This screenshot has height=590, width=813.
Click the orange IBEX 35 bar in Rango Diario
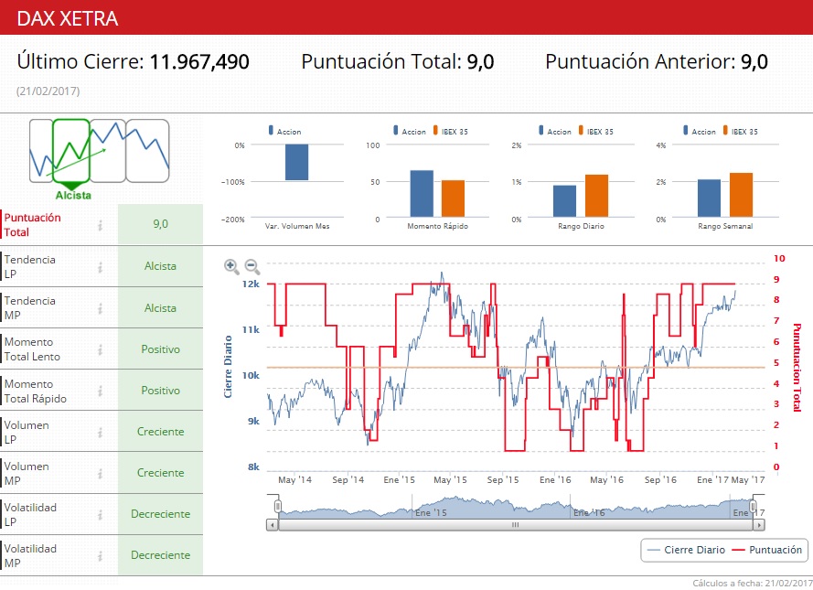click(x=597, y=196)
